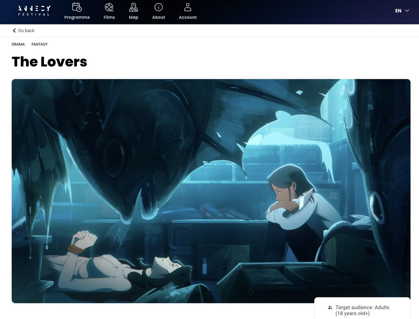Viewport: 419px width, 319px height.
Task: Select the DRAMA genre tag
Action: pyautogui.click(x=18, y=44)
